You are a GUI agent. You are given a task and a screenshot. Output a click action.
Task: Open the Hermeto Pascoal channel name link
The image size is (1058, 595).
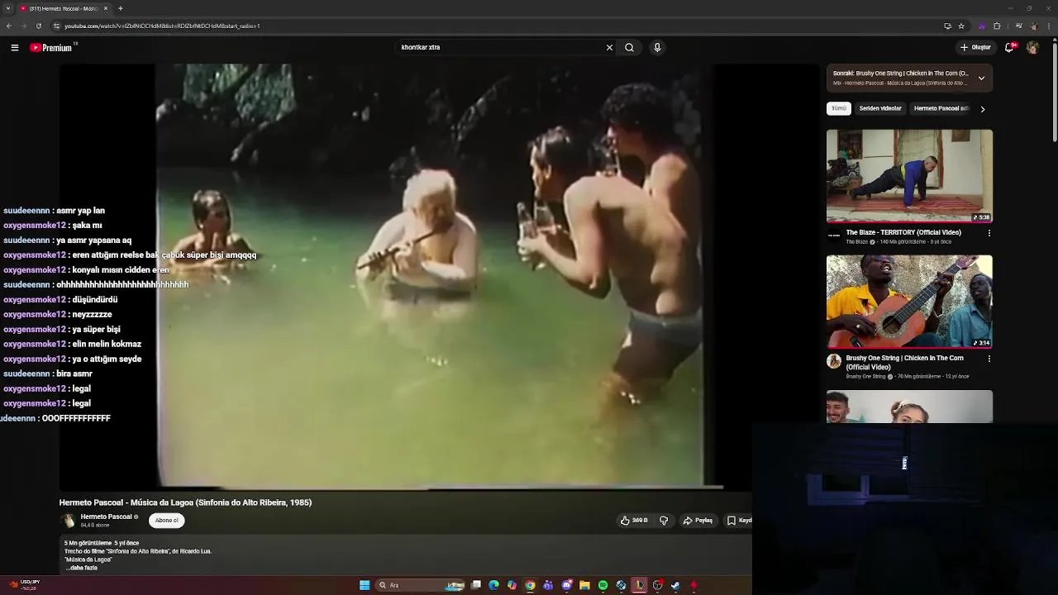pos(106,516)
